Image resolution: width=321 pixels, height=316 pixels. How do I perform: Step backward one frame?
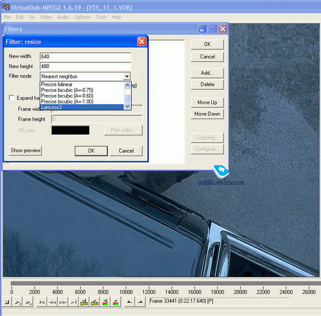click(x=53, y=302)
